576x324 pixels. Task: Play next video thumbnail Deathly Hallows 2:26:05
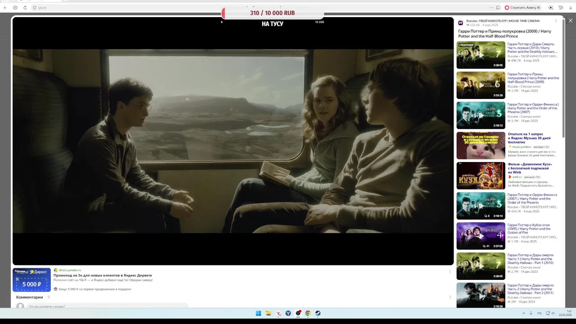(x=481, y=55)
